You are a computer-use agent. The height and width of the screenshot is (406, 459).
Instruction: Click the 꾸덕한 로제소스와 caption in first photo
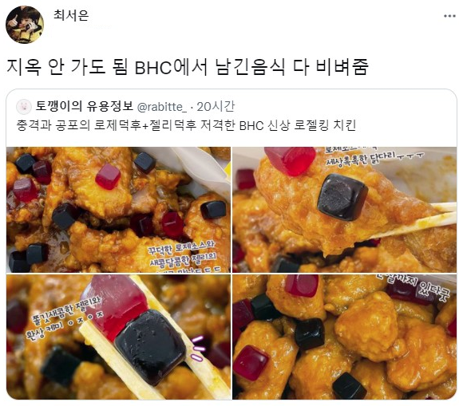tap(181, 247)
